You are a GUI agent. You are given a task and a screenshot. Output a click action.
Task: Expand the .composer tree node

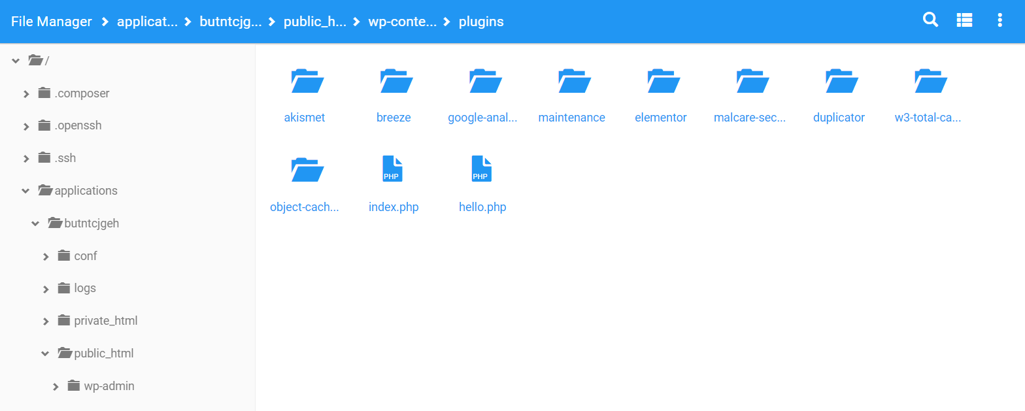point(26,94)
